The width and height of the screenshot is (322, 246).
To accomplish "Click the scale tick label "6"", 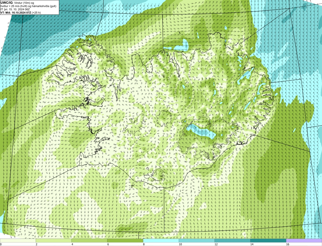I will tap(108, 244).
